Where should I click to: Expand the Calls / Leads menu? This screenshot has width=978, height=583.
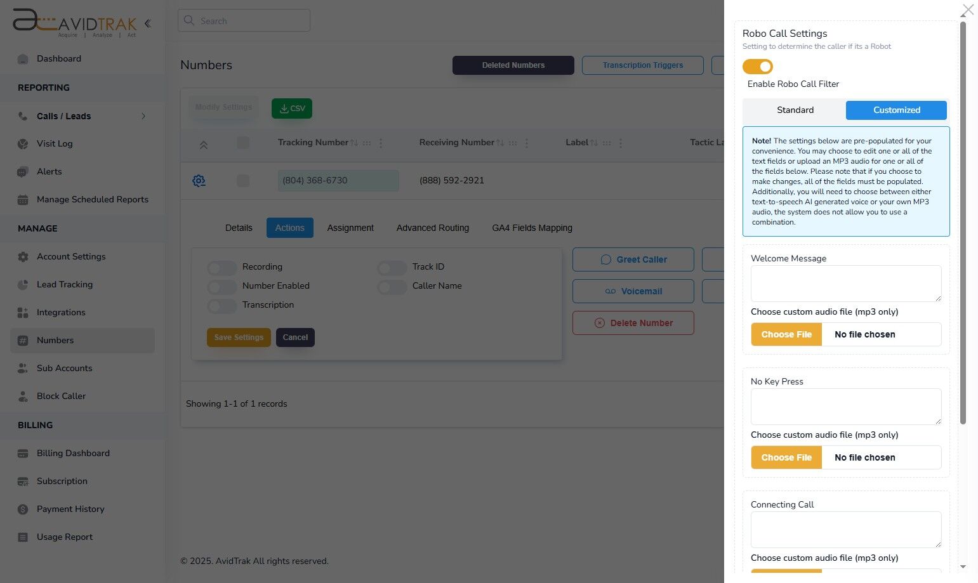[143, 116]
